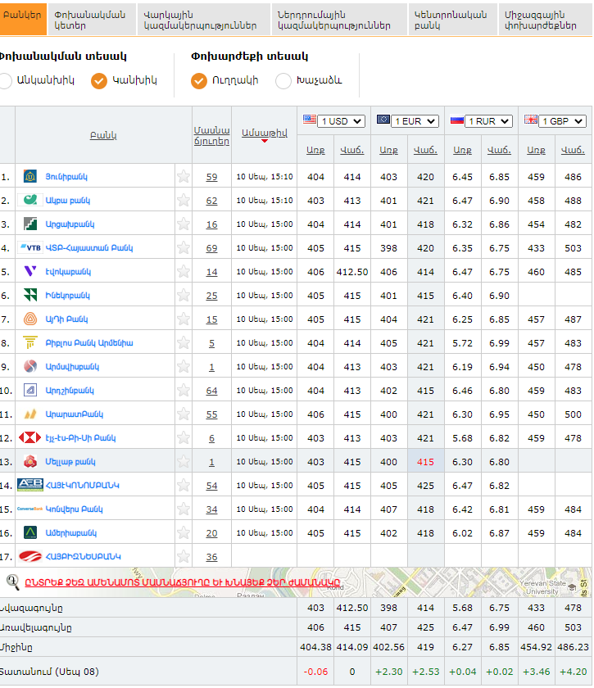The image size is (594, 688).
Task: Click the red 415 EUR rate for Մելլաթ բանկ
Action: 425,462
